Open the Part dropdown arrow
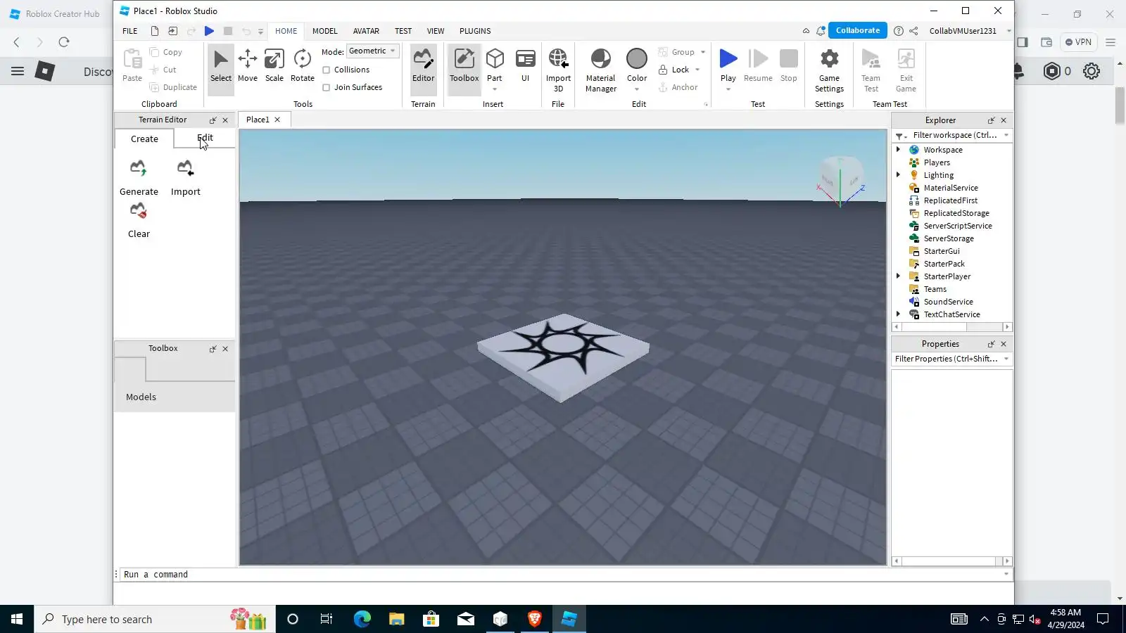 [x=495, y=89]
